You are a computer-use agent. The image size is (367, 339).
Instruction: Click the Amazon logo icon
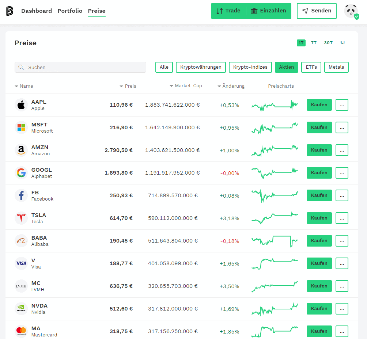pyautogui.click(x=21, y=150)
